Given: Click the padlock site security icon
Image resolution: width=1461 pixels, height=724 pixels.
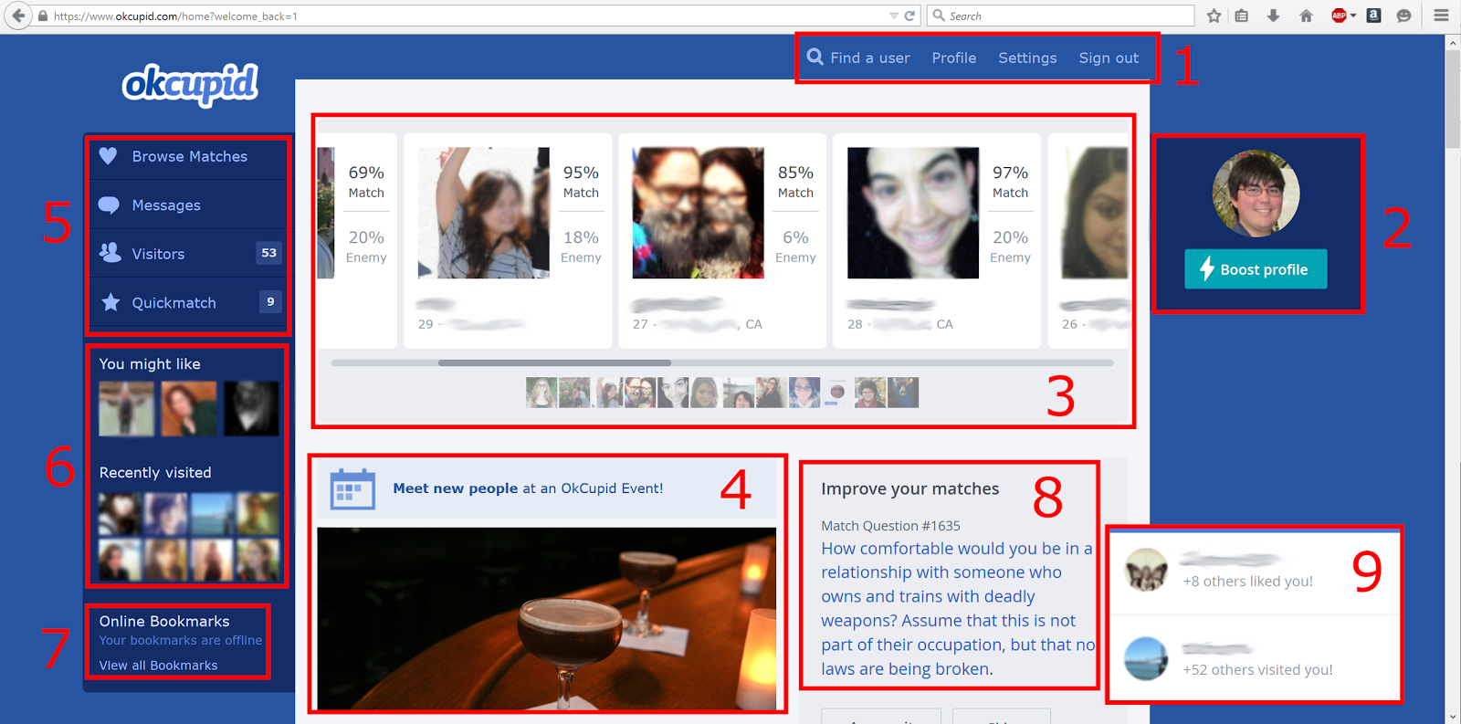Looking at the screenshot, I should 42,16.
